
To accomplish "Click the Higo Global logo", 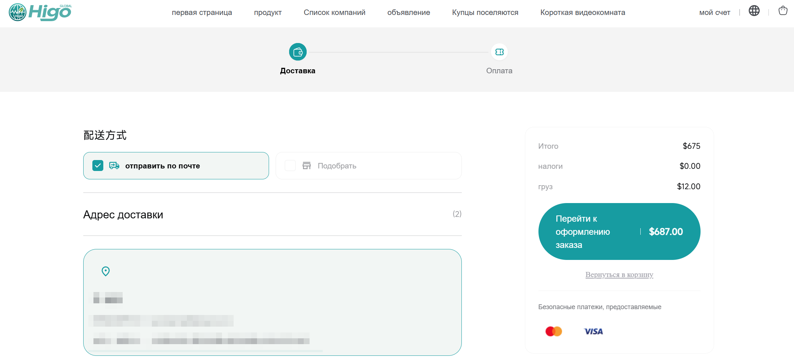I will tap(40, 12).
